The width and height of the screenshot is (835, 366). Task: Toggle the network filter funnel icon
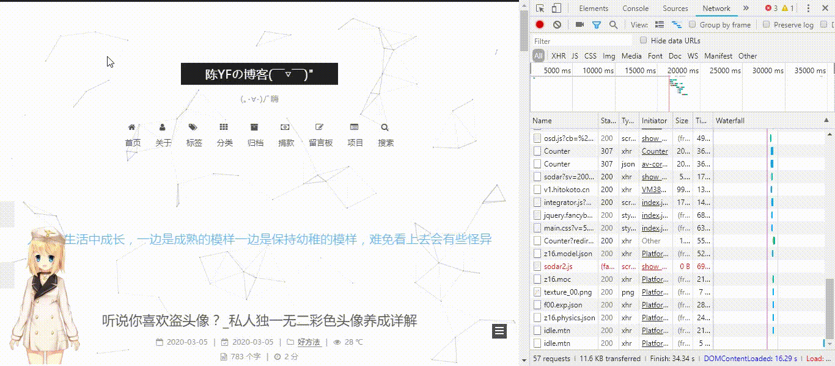click(597, 24)
